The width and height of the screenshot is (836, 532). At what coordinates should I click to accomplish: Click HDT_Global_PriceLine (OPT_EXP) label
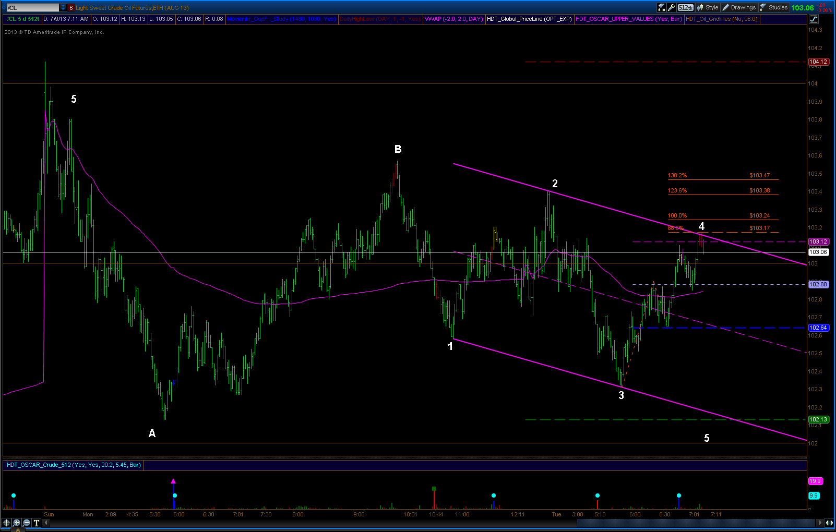529,19
